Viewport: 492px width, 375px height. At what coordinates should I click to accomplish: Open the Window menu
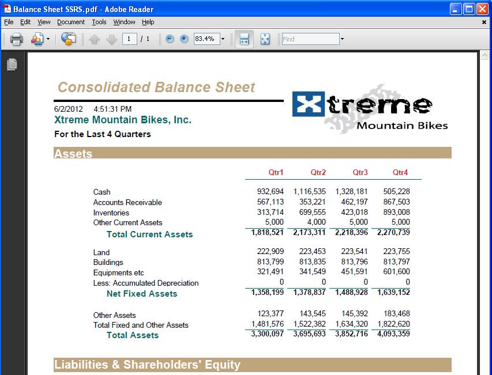pyautogui.click(x=124, y=22)
